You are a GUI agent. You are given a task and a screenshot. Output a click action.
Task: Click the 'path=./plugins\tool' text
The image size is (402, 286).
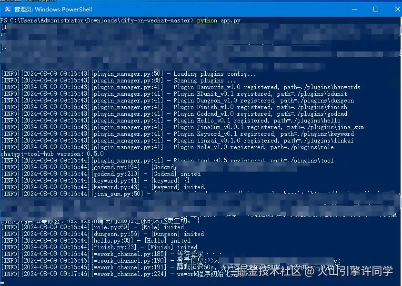coord(302,161)
